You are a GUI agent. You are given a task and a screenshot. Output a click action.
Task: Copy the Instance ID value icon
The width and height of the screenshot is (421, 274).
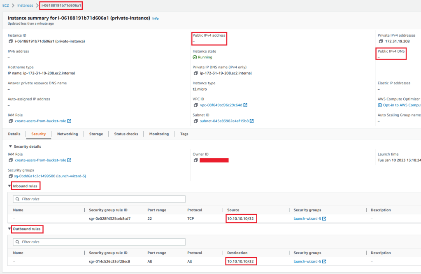10,41
